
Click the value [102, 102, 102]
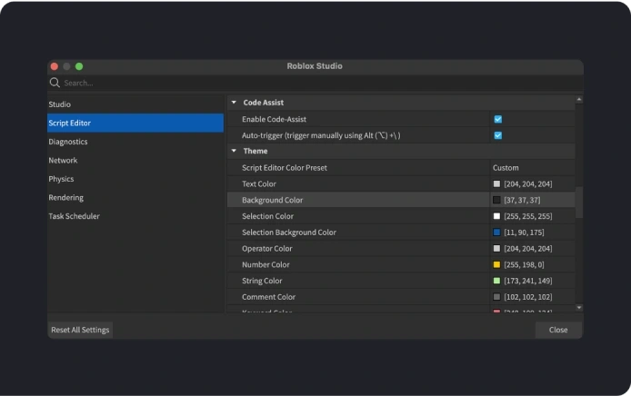click(528, 297)
